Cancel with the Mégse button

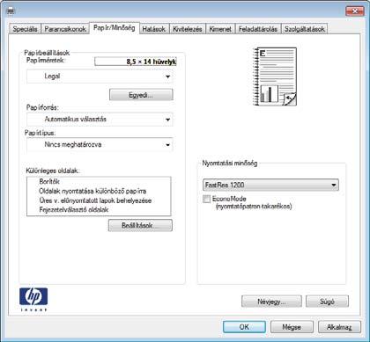click(x=292, y=326)
